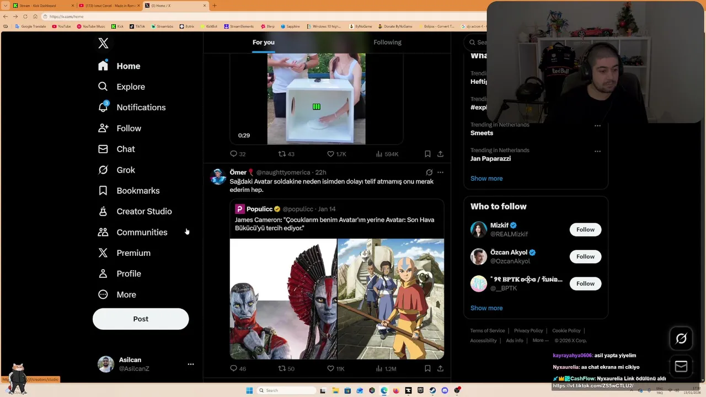Viewport: 706px width, 397px height.
Task: Switch to Stream Kick Dashboard browser tab
Action: click(42, 6)
